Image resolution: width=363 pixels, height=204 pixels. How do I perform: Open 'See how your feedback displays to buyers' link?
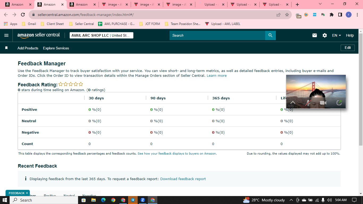tap(177, 154)
